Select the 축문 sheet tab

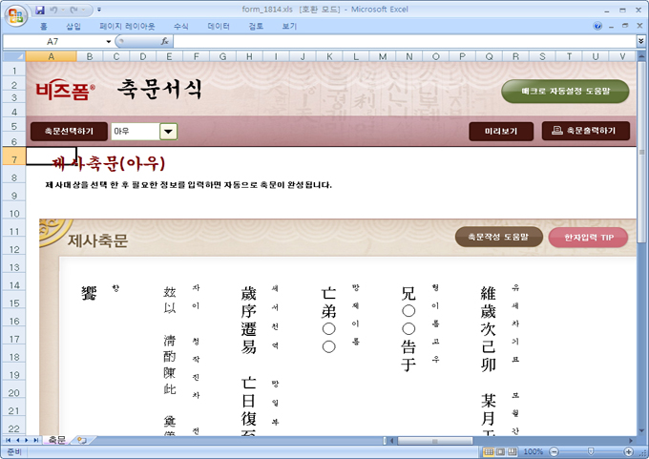point(56,440)
